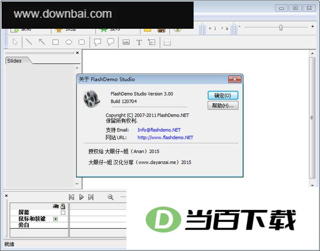Click main canvas vertical scrollbar thumb
This screenshot has width=320, height=251.
[312, 118]
